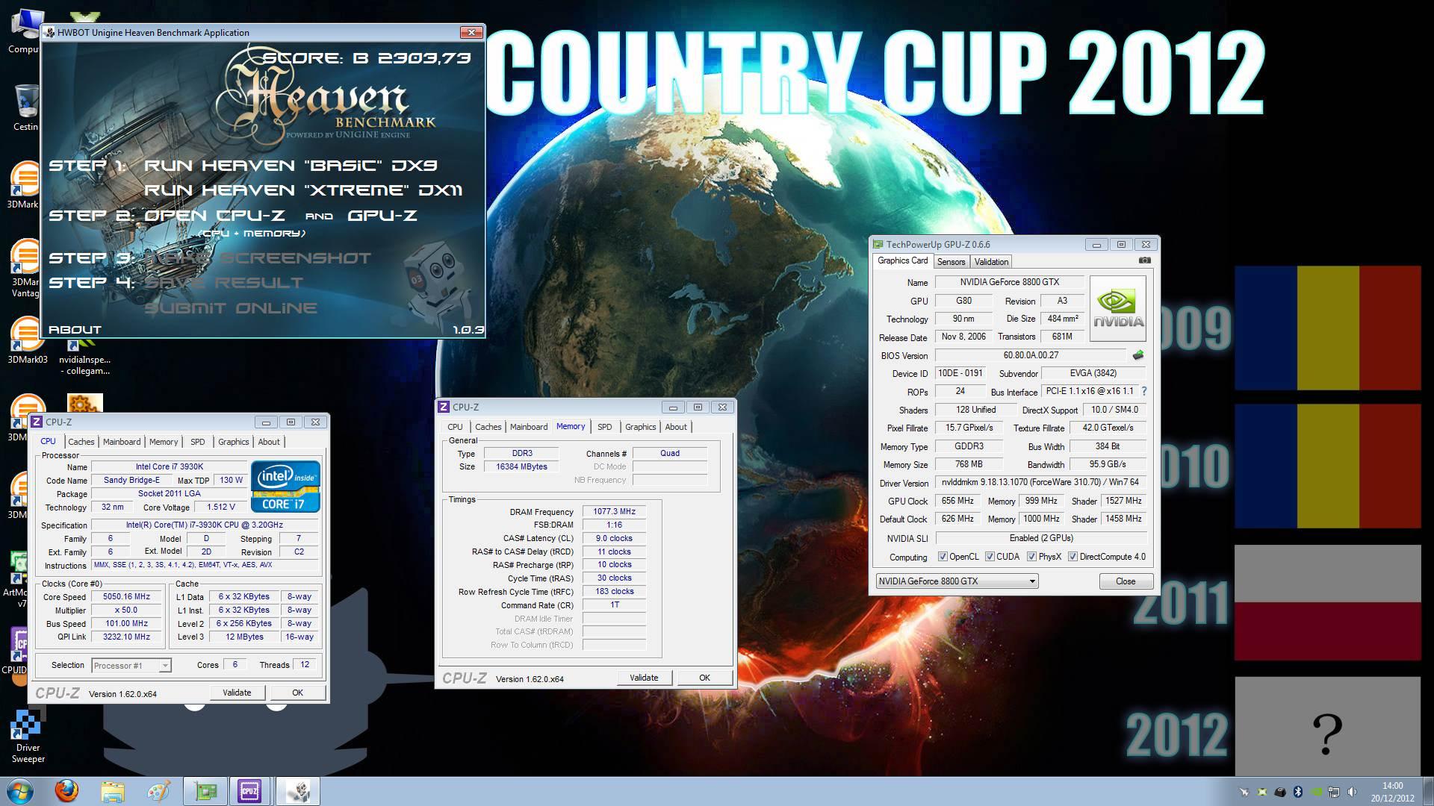Click the NVIDIA tray icon
Viewport: 1434px width, 806px height.
click(x=1316, y=792)
